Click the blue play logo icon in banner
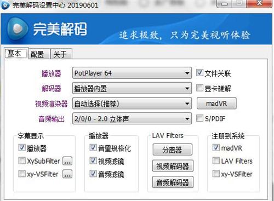 pos(18,28)
